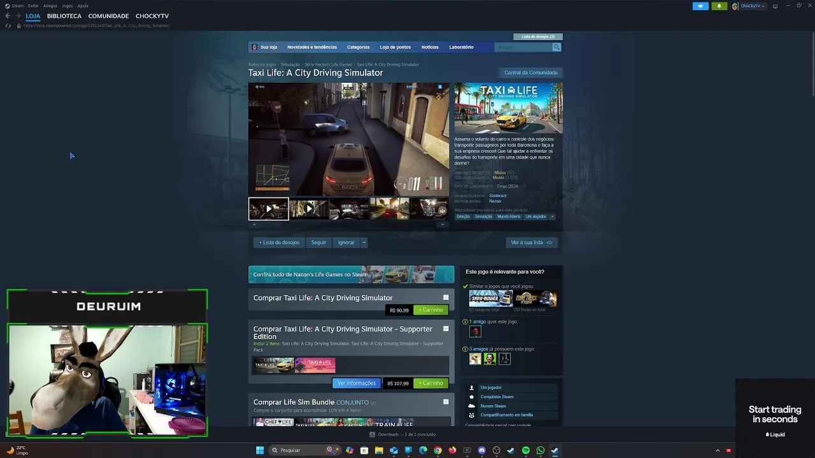This screenshot has width=815, height=458.
Task: Click the SnowRunner similar game thumbnail
Action: click(490, 298)
